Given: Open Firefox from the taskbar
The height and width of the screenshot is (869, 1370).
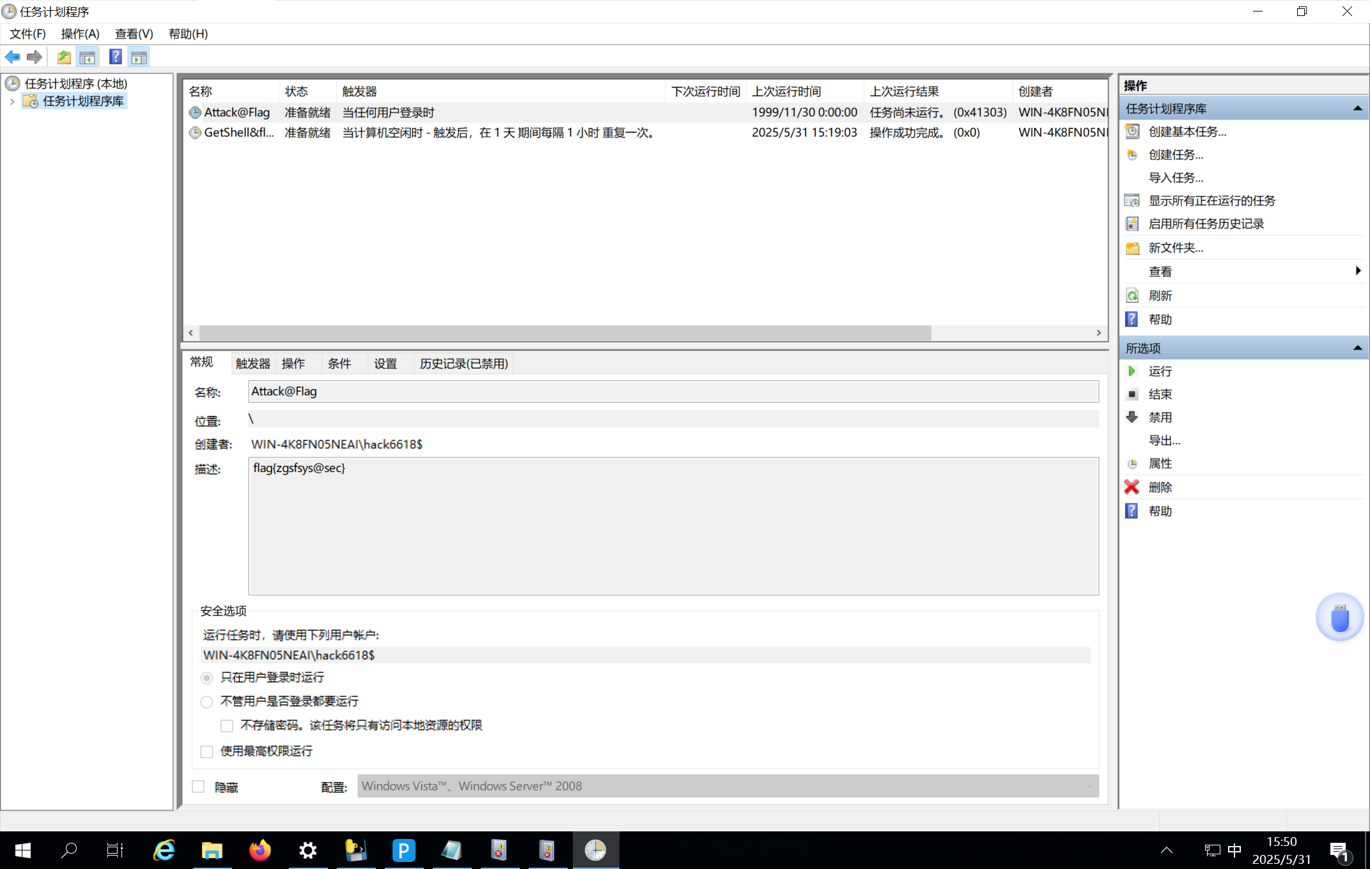Looking at the screenshot, I should click(x=260, y=850).
